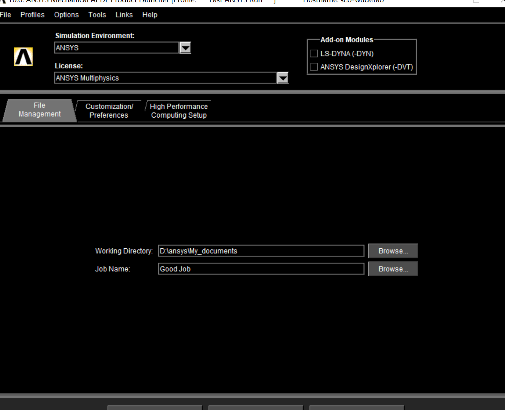The height and width of the screenshot is (410, 505).
Task: Open the Options menu
Action: pyautogui.click(x=66, y=15)
